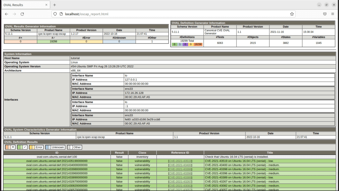Click "Canonical CVE OVAL Generator" product name
This screenshot has height=191, width=339.
point(217,32)
